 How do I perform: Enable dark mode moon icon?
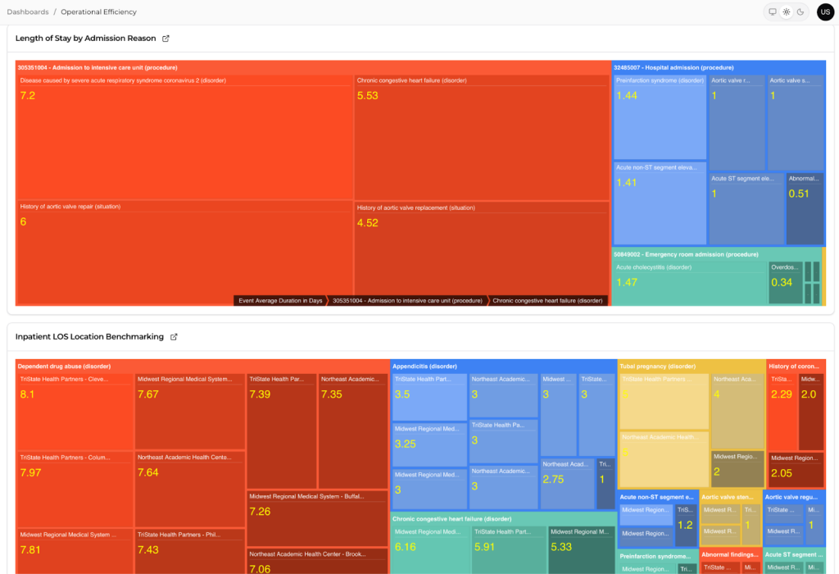pyautogui.click(x=800, y=12)
